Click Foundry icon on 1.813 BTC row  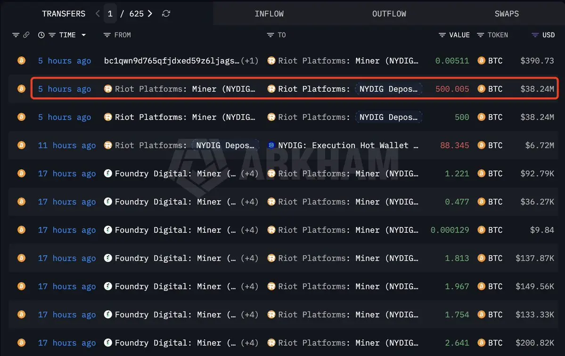coord(108,258)
